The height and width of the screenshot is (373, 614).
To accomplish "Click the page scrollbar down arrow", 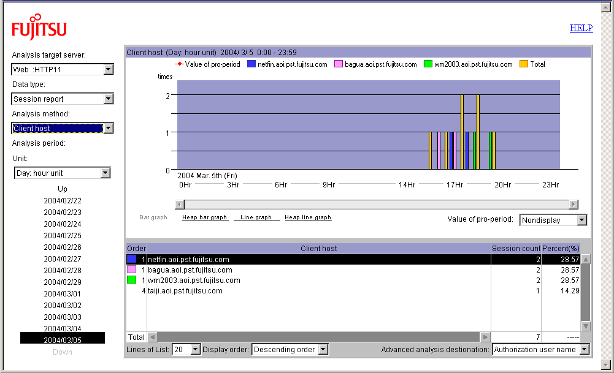I will pyautogui.click(x=606, y=365).
